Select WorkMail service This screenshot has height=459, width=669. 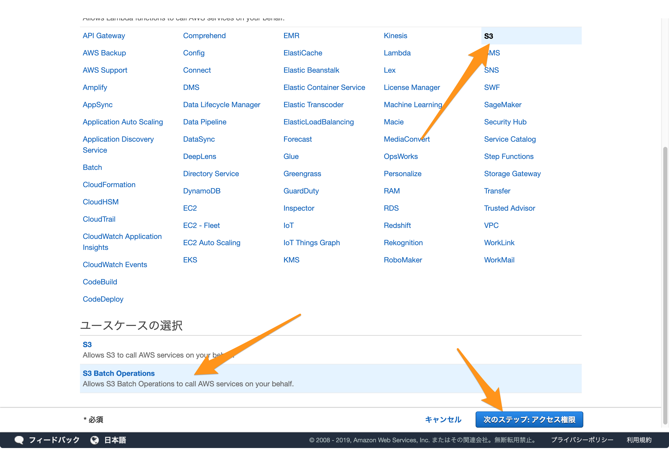click(x=499, y=260)
